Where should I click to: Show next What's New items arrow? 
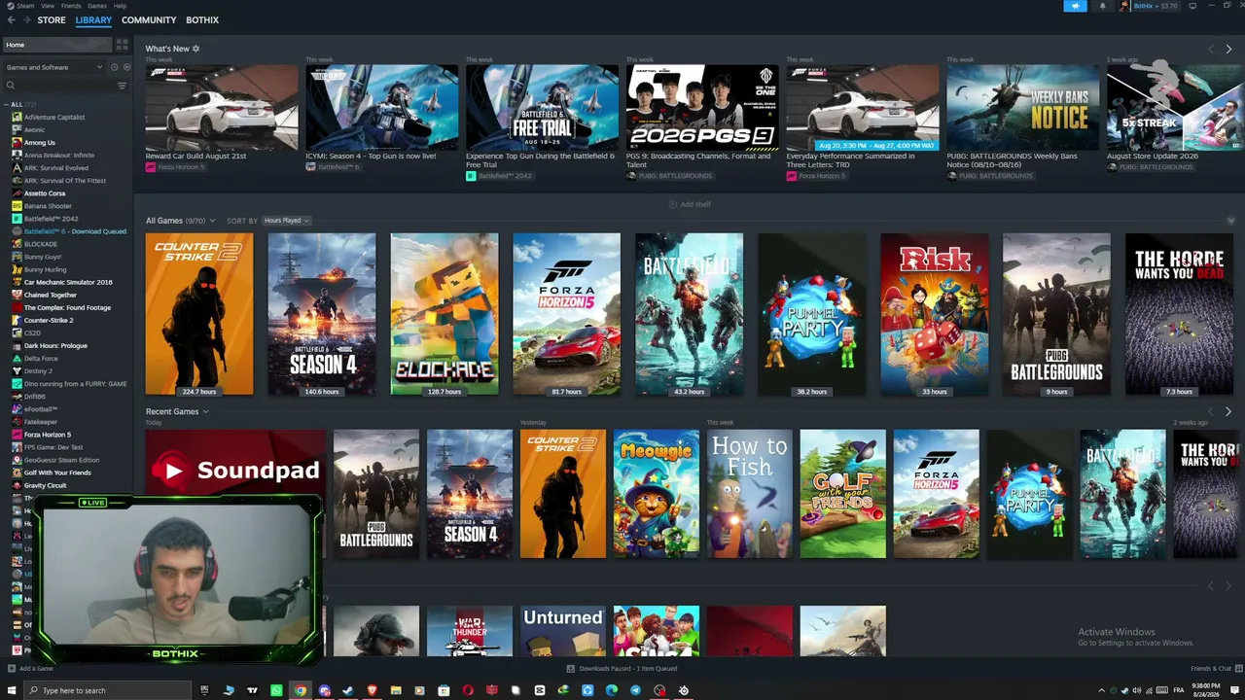pos(1228,49)
